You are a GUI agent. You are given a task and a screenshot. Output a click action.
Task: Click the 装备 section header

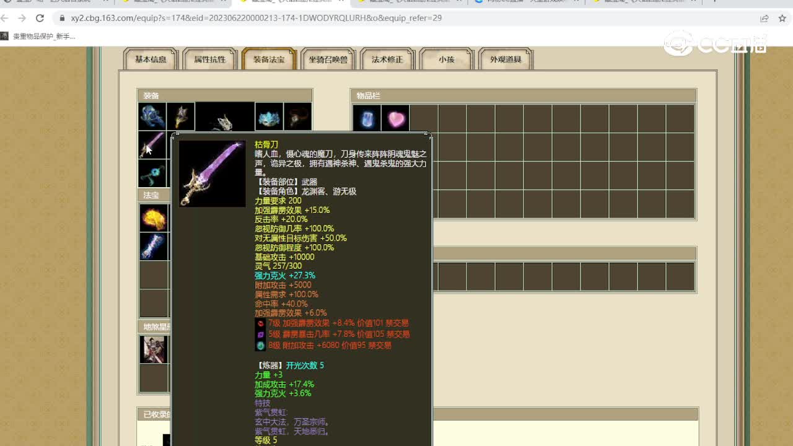(224, 95)
